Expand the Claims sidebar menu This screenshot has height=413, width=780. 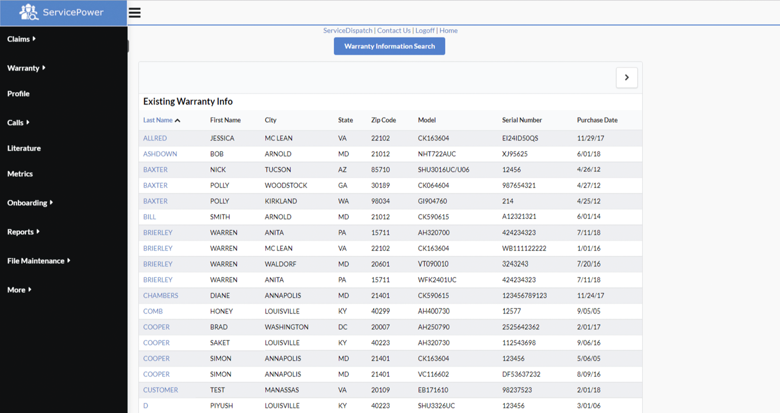click(x=21, y=39)
